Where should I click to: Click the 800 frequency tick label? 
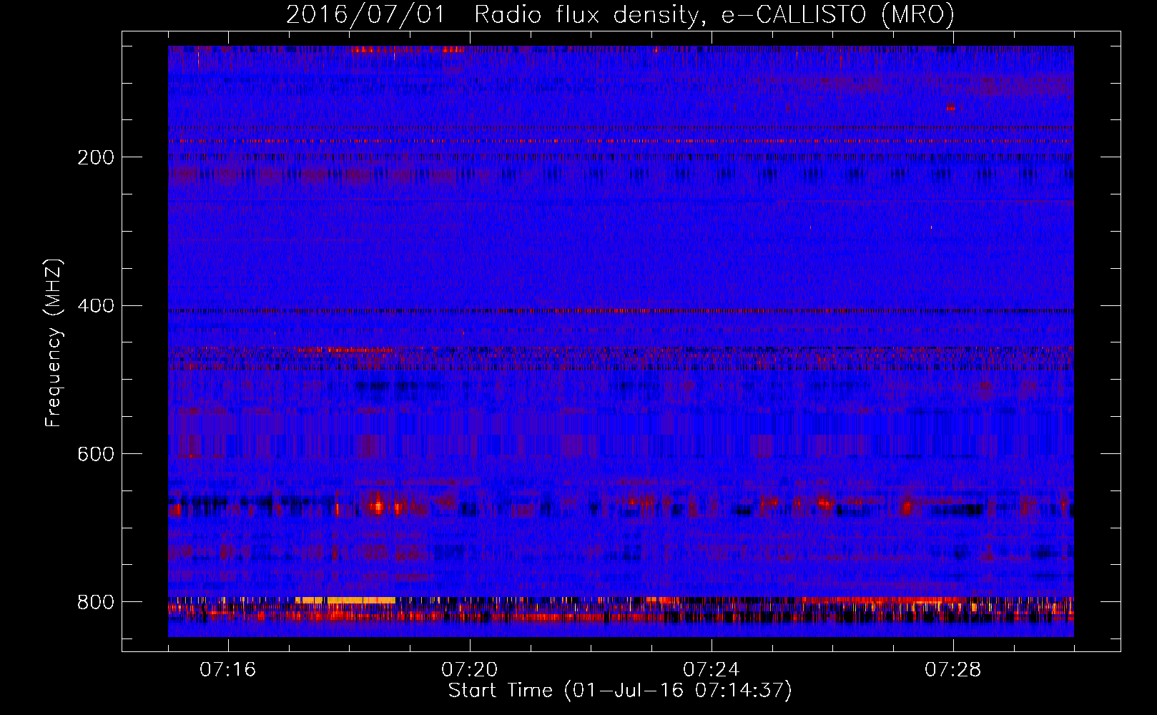pos(96,603)
